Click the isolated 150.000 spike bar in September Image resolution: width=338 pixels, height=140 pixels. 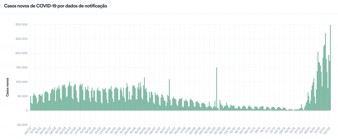(217, 89)
